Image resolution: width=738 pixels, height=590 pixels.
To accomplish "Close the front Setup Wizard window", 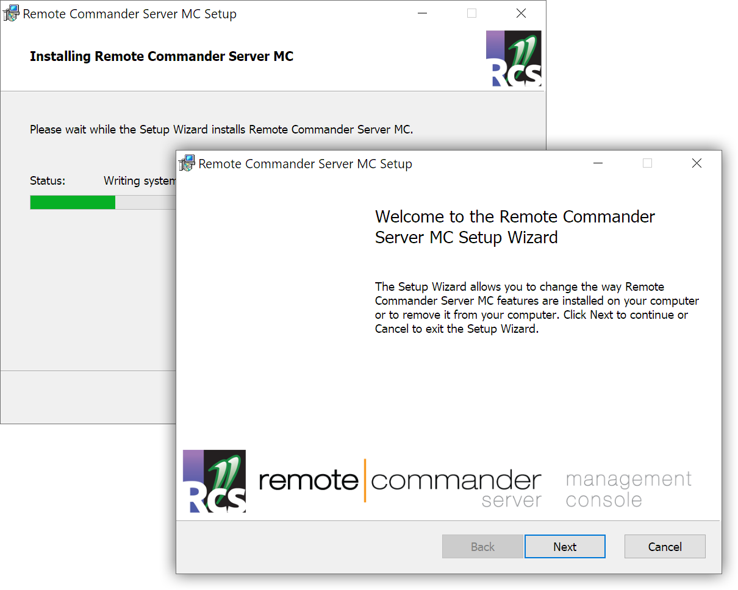I will click(x=697, y=163).
